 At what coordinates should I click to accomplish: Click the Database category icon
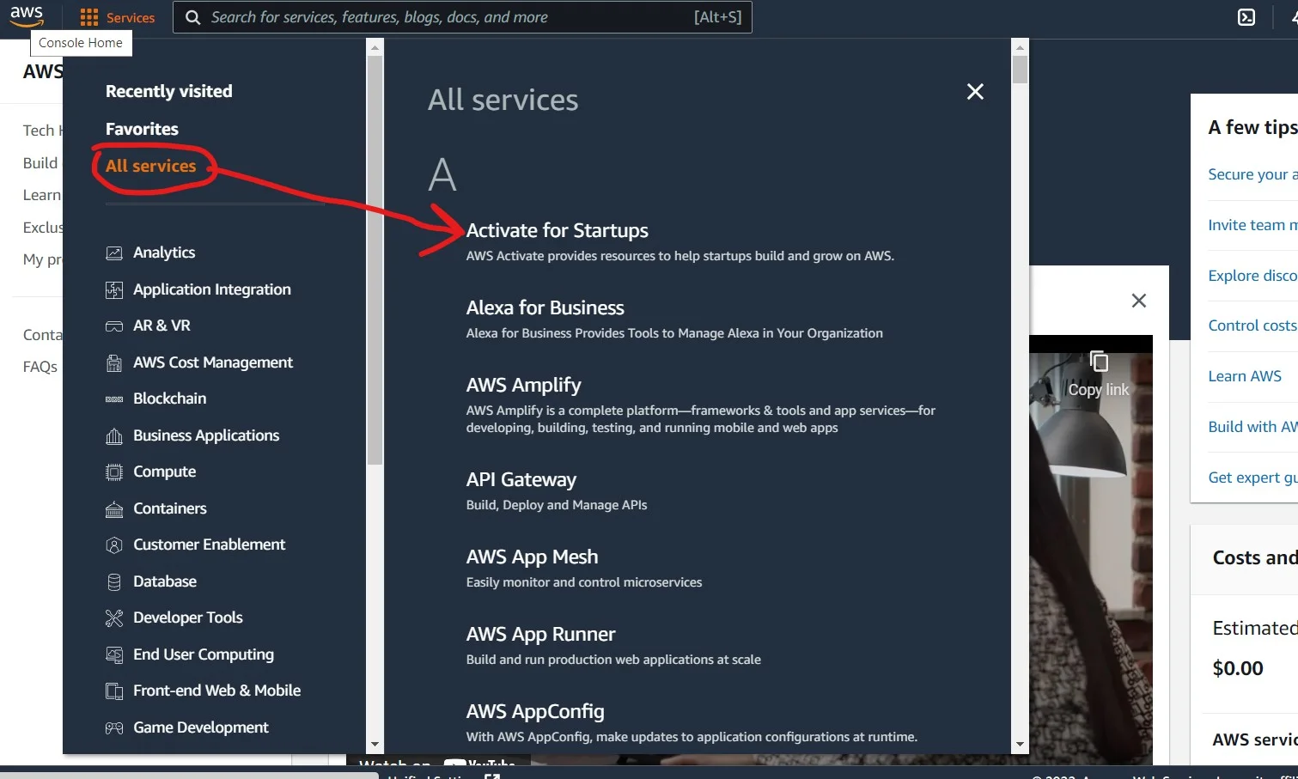(x=114, y=581)
